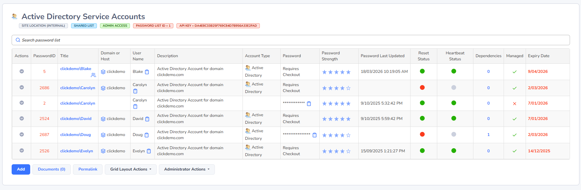Sort by Expiry Date column header
Image resolution: width=581 pixels, height=190 pixels.
pos(539,56)
